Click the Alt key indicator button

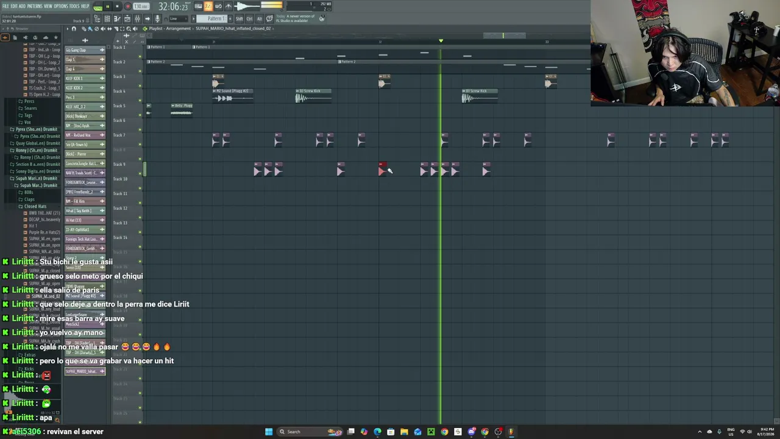[259, 19]
